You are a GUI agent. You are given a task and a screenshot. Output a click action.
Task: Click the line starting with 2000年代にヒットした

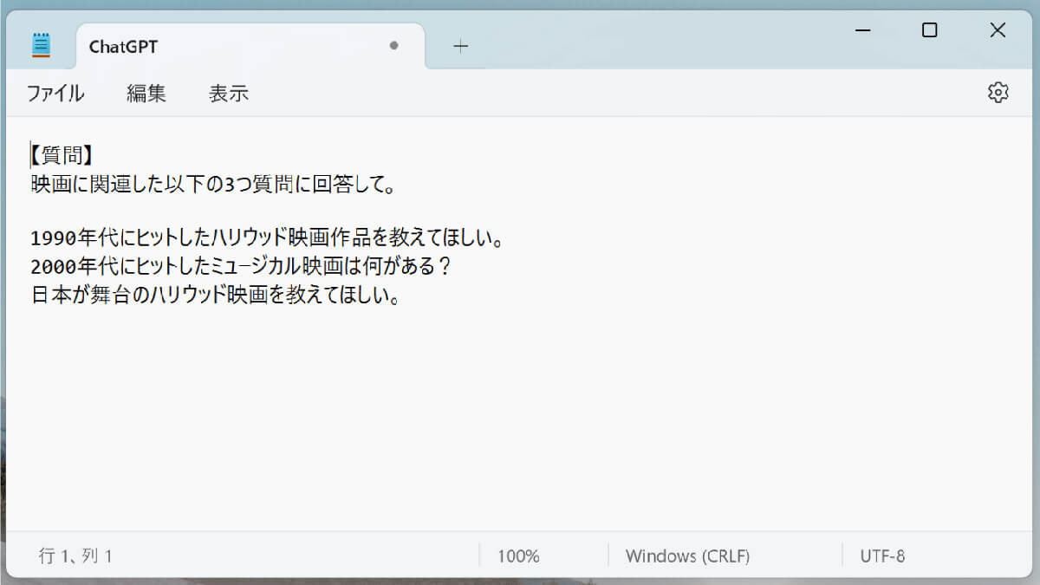[x=242, y=265]
